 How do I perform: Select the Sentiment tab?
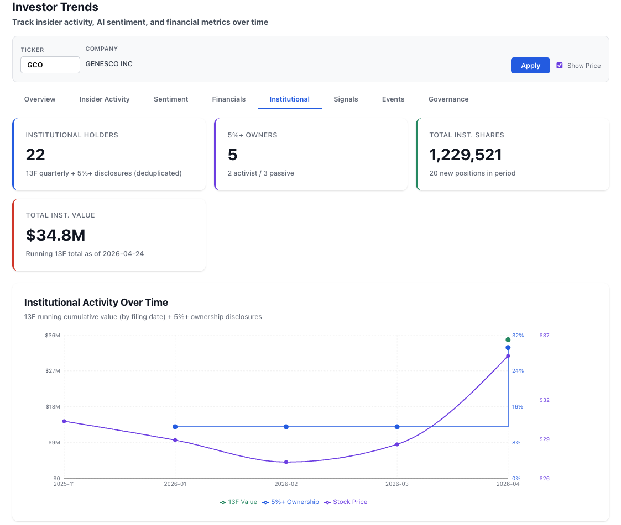(171, 99)
